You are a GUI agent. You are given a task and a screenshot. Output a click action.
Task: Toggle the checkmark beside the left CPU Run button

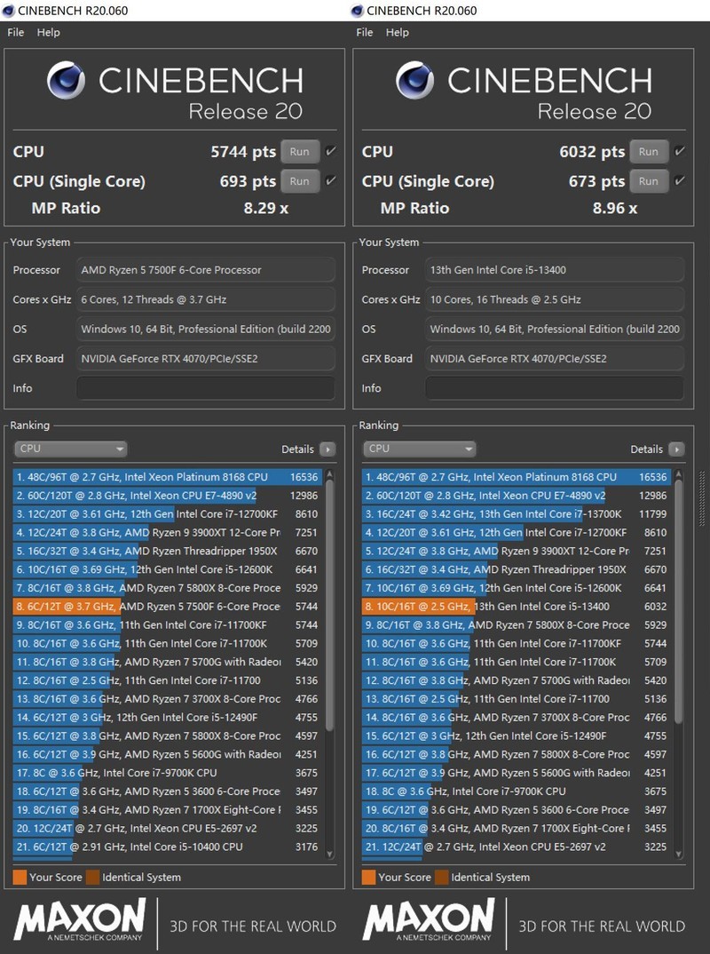(330, 151)
